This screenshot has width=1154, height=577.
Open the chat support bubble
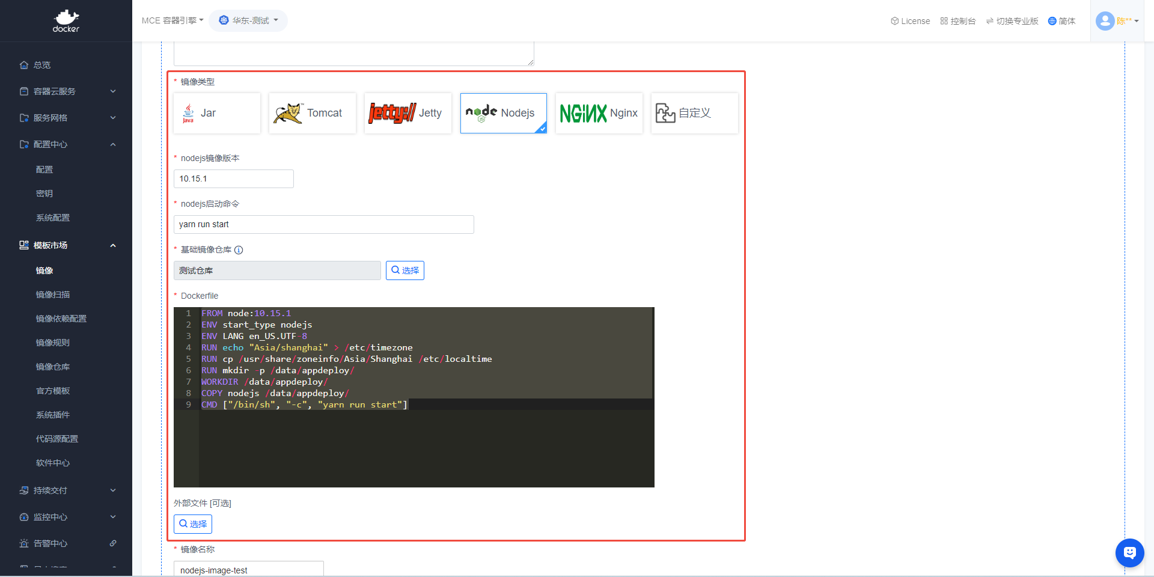click(1129, 552)
